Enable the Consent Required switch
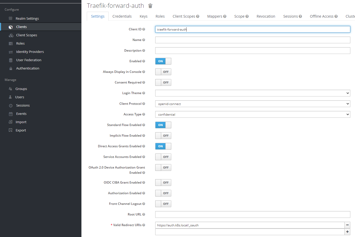The width and height of the screenshot is (355, 237). (x=163, y=82)
